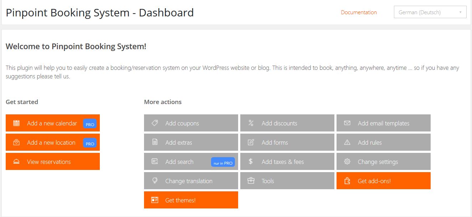Click the envelope icon on Add email templates
472x217 pixels.
click(347, 123)
